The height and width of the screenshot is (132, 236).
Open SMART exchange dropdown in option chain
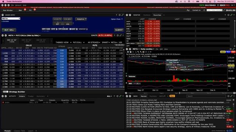pos(106,43)
